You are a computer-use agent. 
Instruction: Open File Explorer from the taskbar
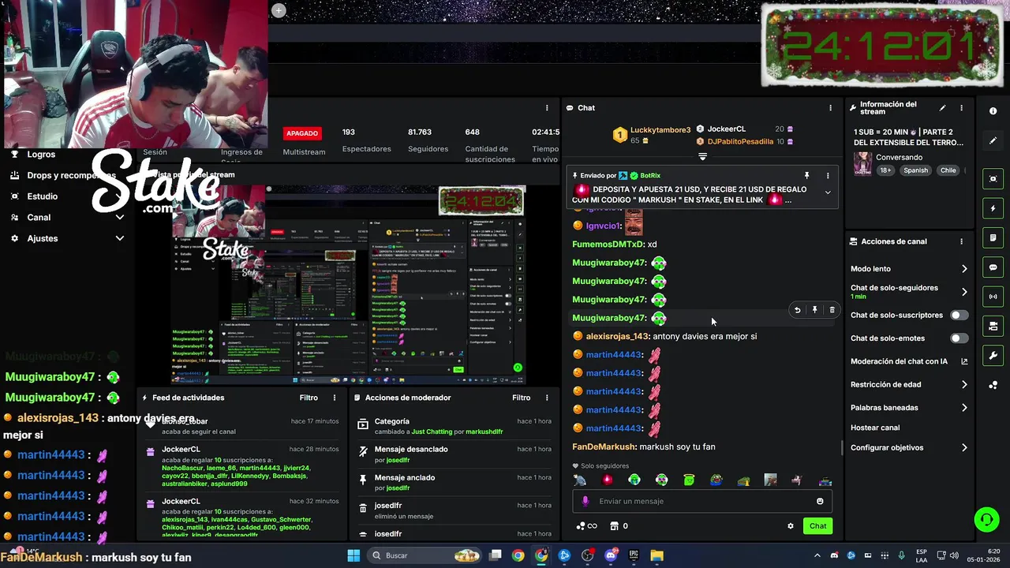(656, 555)
